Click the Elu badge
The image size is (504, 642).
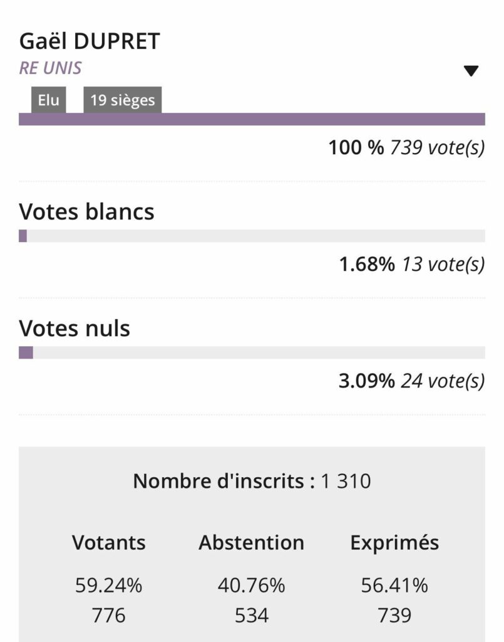pyautogui.click(x=49, y=100)
